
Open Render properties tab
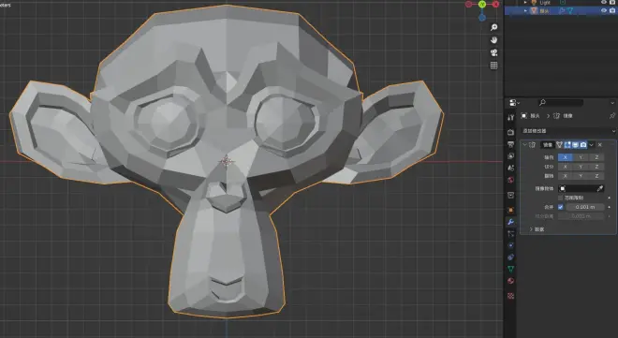coord(511,132)
